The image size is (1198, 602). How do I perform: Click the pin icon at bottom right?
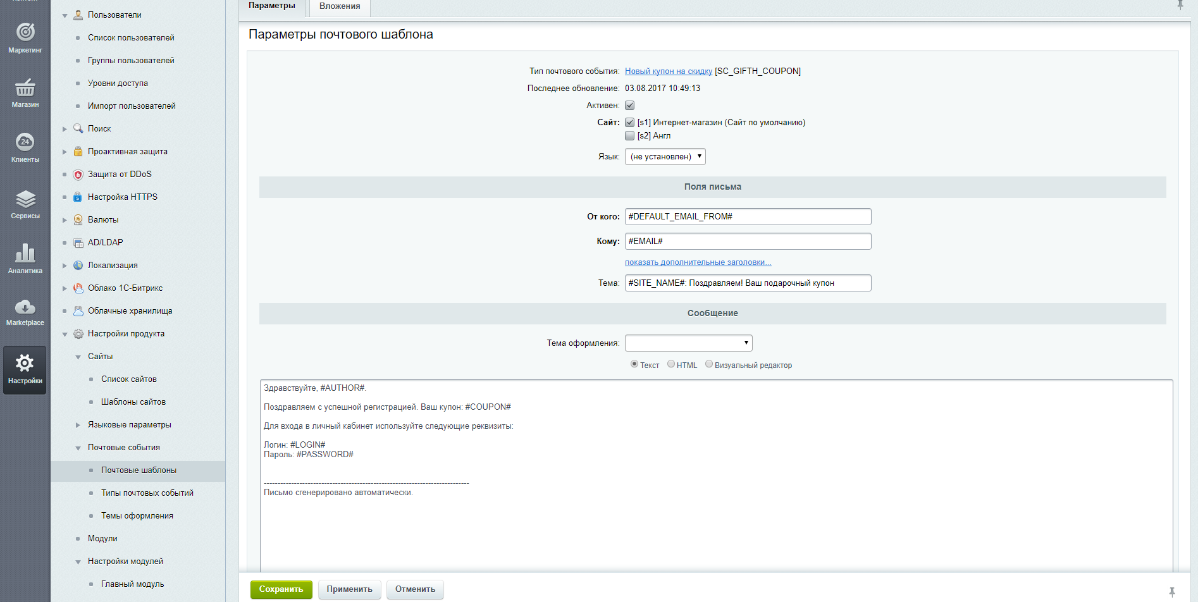[x=1171, y=592]
